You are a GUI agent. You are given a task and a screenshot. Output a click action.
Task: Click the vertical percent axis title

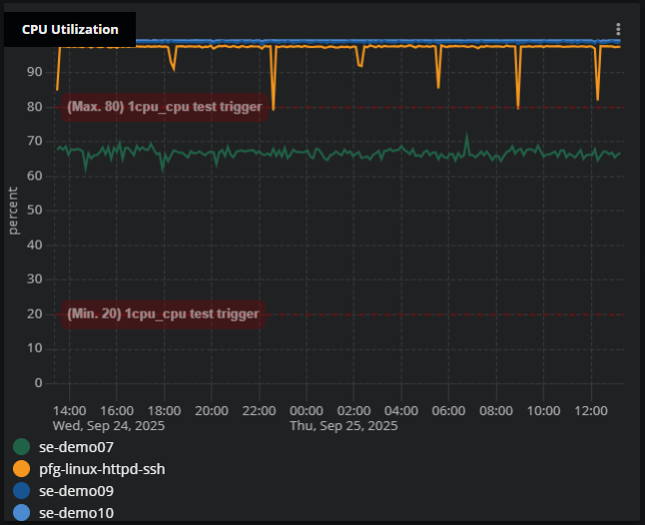(x=14, y=210)
